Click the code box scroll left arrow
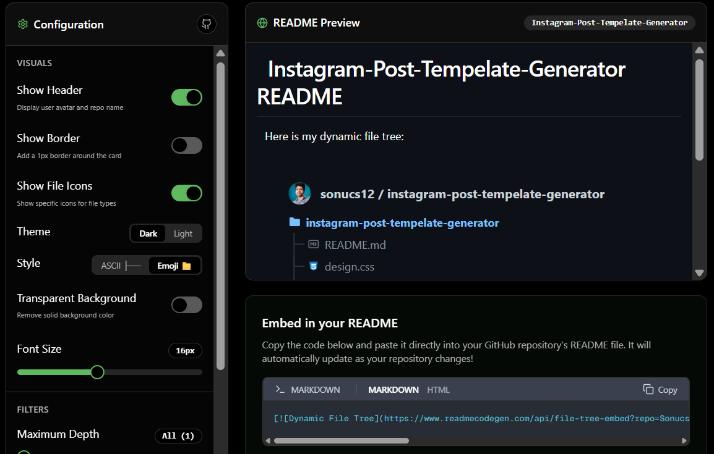Viewport: 714px width, 454px height. click(x=268, y=440)
